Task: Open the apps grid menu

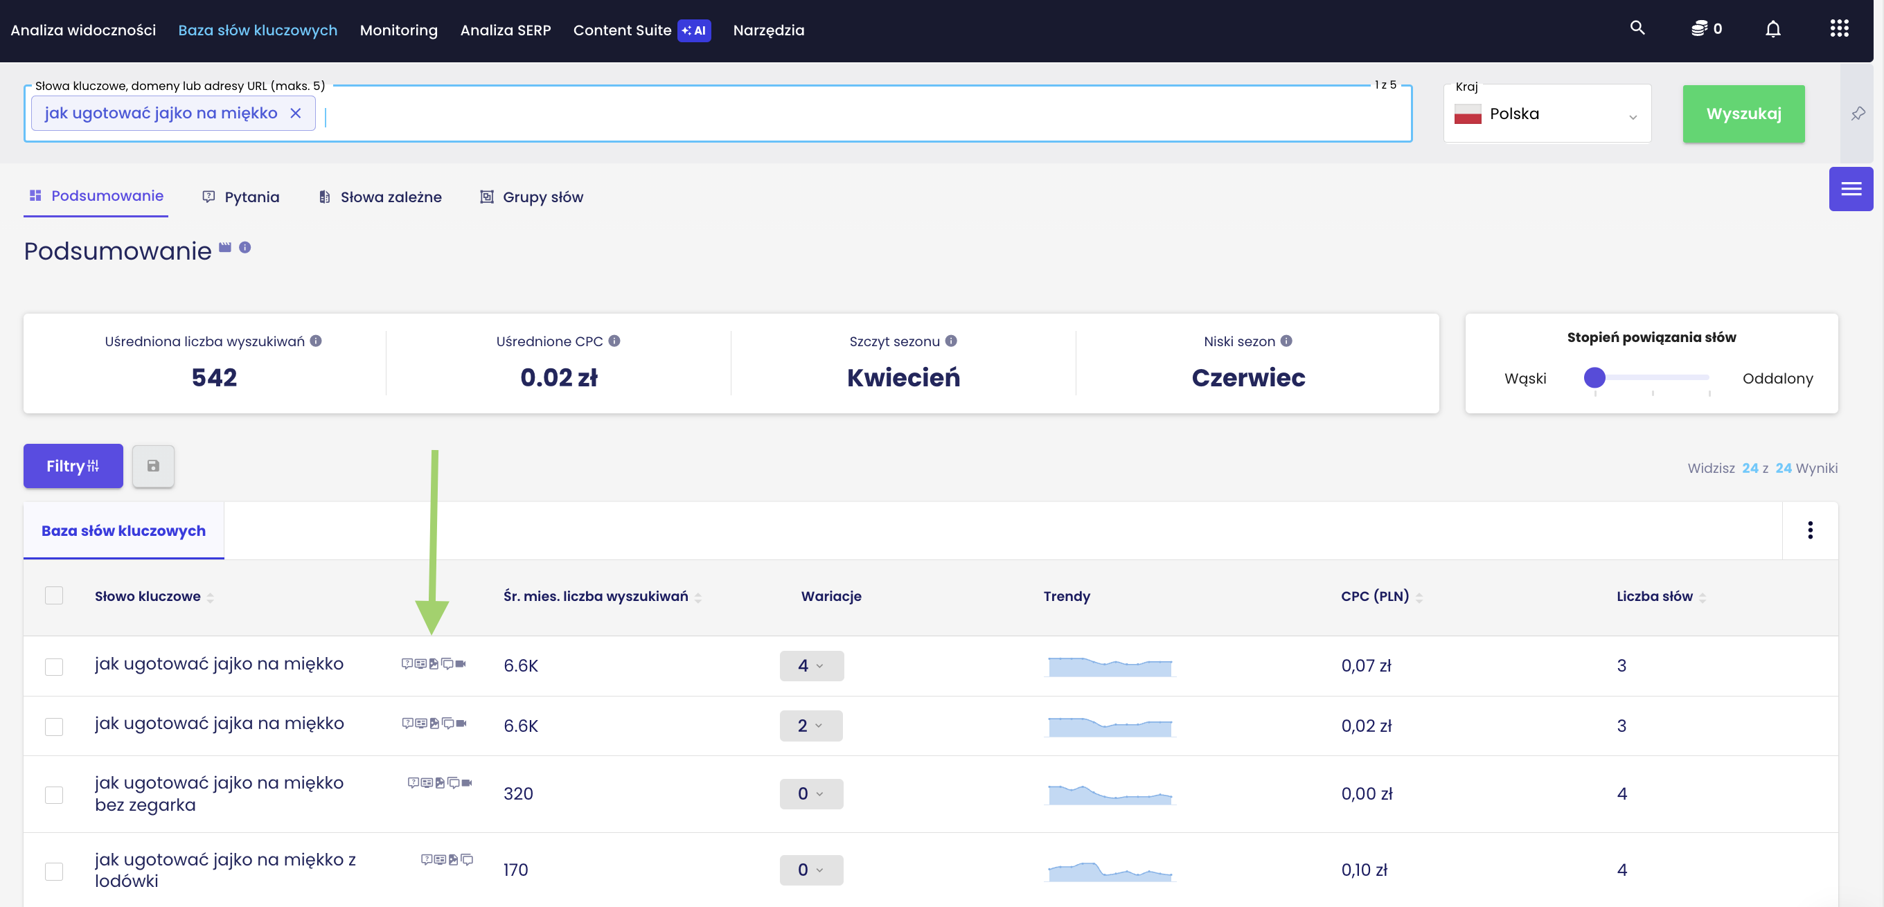Action: (1839, 29)
